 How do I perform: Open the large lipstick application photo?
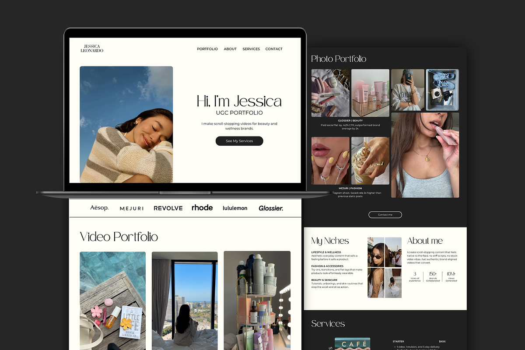[425, 155]
